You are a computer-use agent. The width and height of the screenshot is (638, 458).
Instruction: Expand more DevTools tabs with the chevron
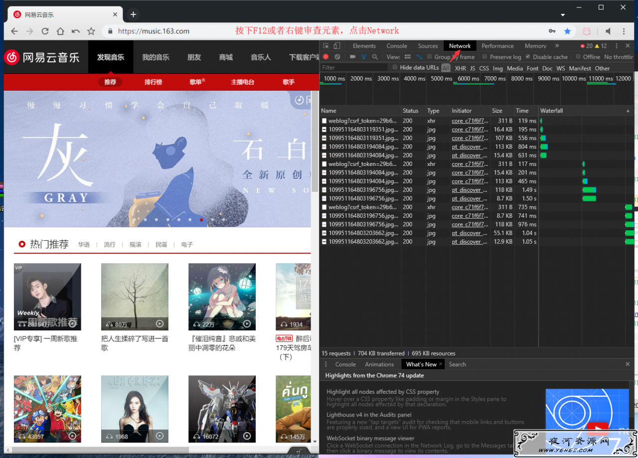coord(557,46)
